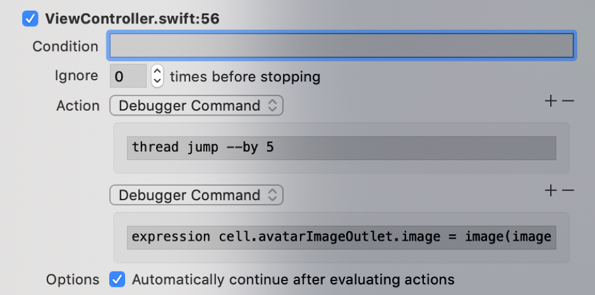595x295 pixels.
Task: Uncheck Automatically continue after evaluating actions
Action: click(x=117, y=279)
